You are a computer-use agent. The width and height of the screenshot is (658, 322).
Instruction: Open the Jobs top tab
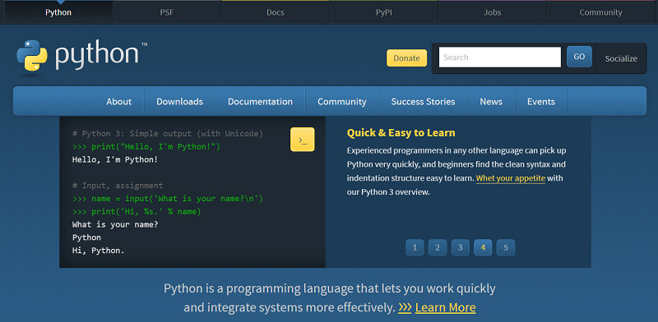click(492, 12)
